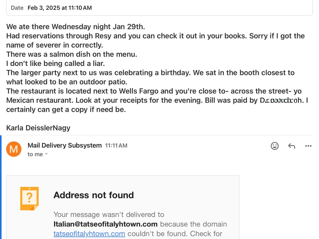Image resolution: width=319 pixels, height=239 pixels.
Task: Click the orange M sender avatar
Action: [x=14, y=149]
